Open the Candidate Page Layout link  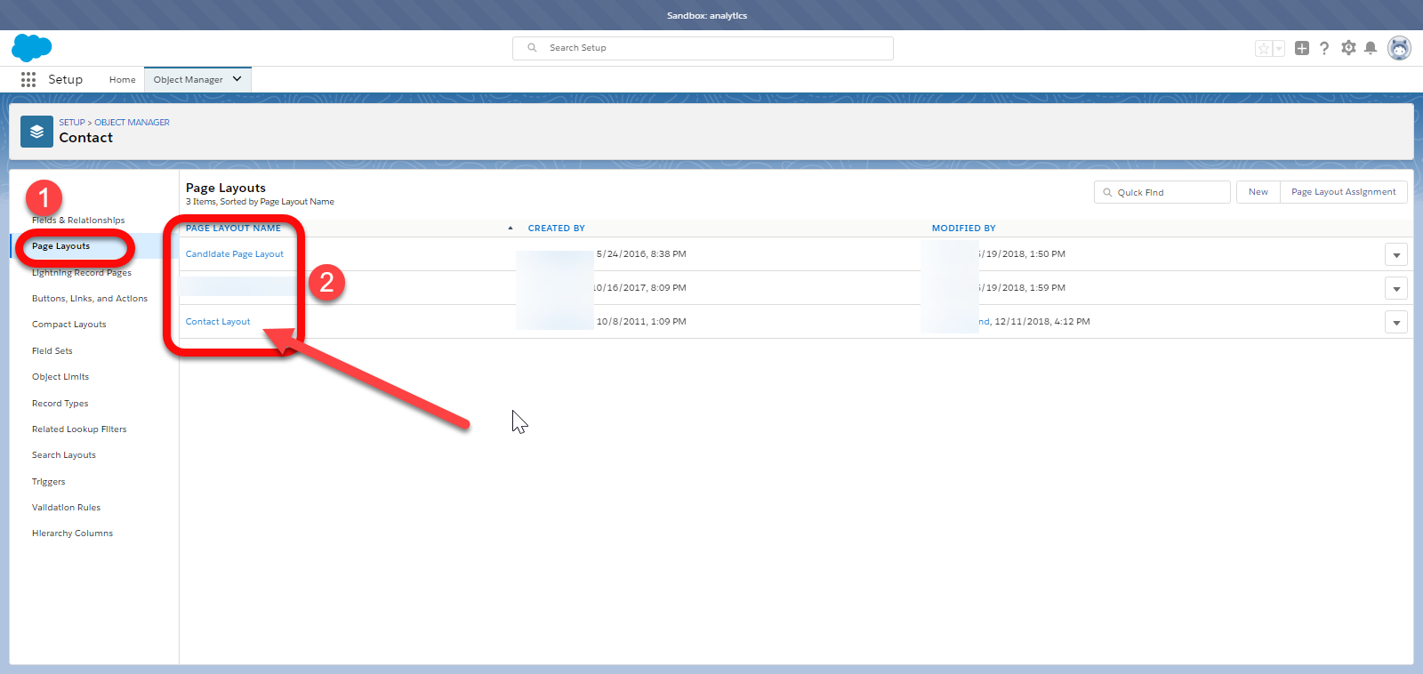click(x=235, y=254)
